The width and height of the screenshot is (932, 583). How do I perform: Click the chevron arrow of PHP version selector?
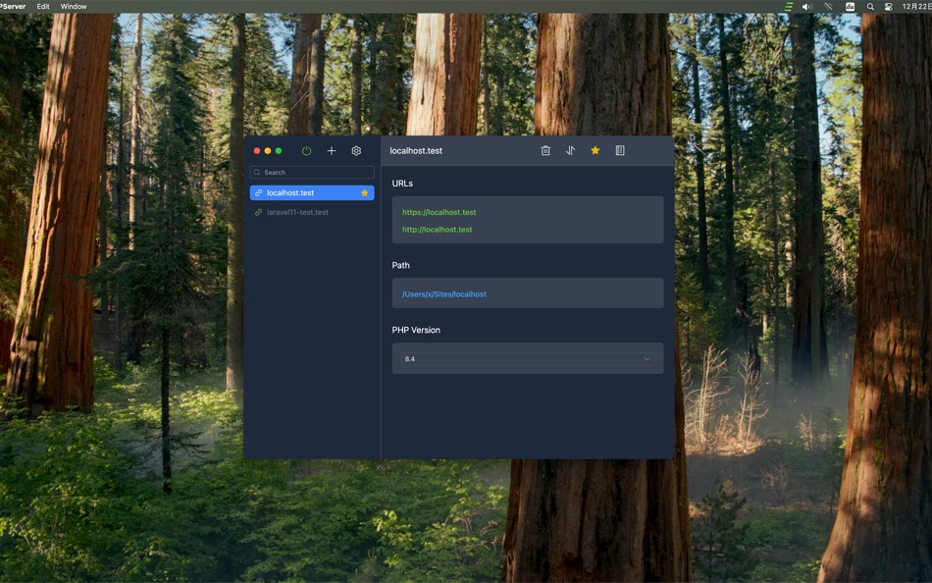click(647, 358)
